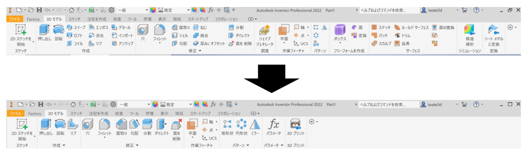Choose Derive (派生) in upper ribbon
Viewport: 530px width, 158px height.
pyautogui.click(x=96, y=36)
